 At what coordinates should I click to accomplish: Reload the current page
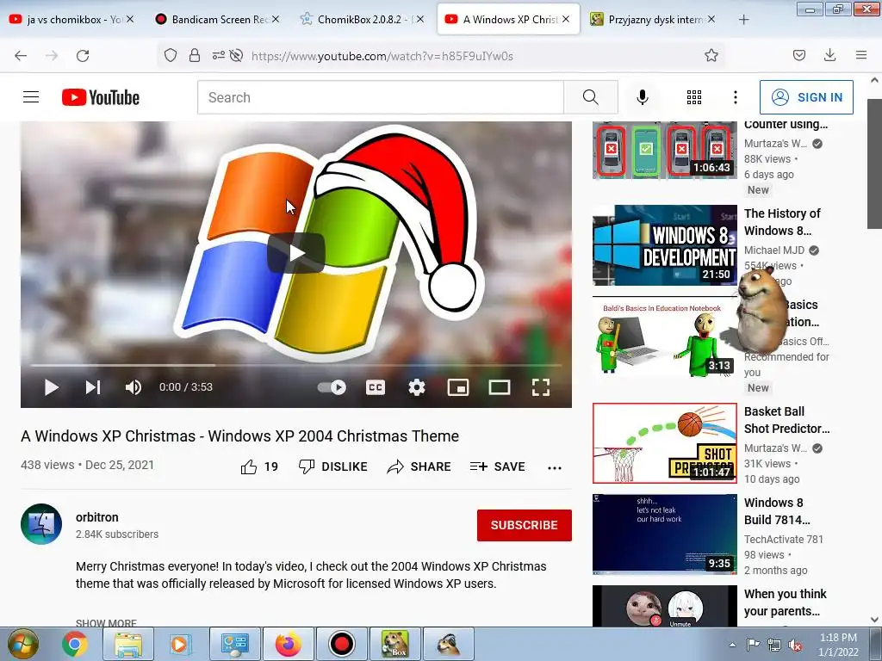(83, 55)
